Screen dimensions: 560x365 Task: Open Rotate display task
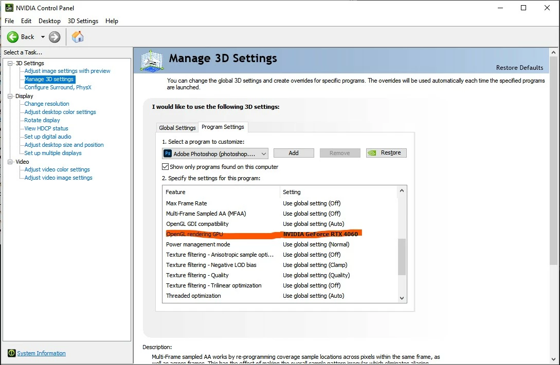(42, 120)
